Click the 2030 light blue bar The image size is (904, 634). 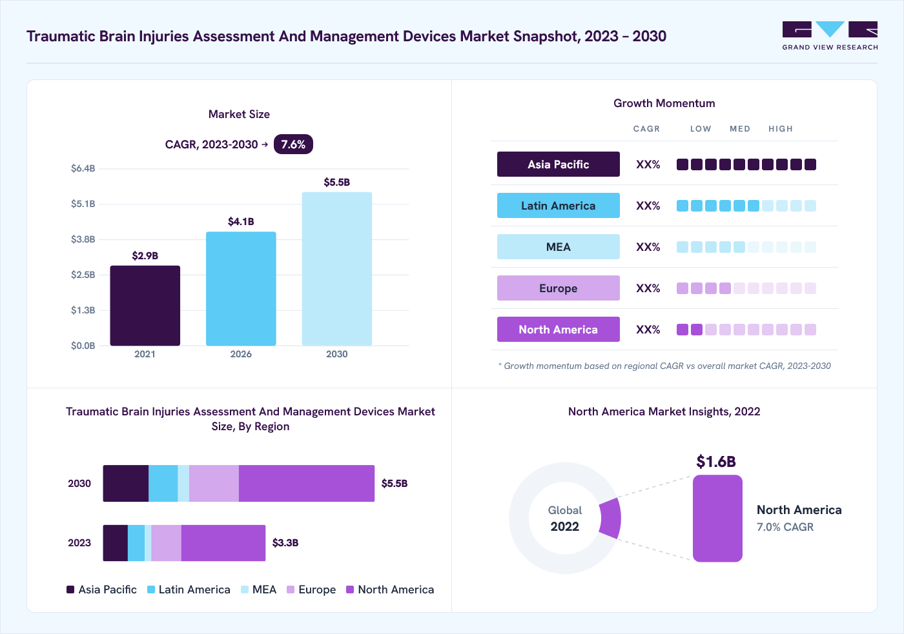tap(337, 269)
